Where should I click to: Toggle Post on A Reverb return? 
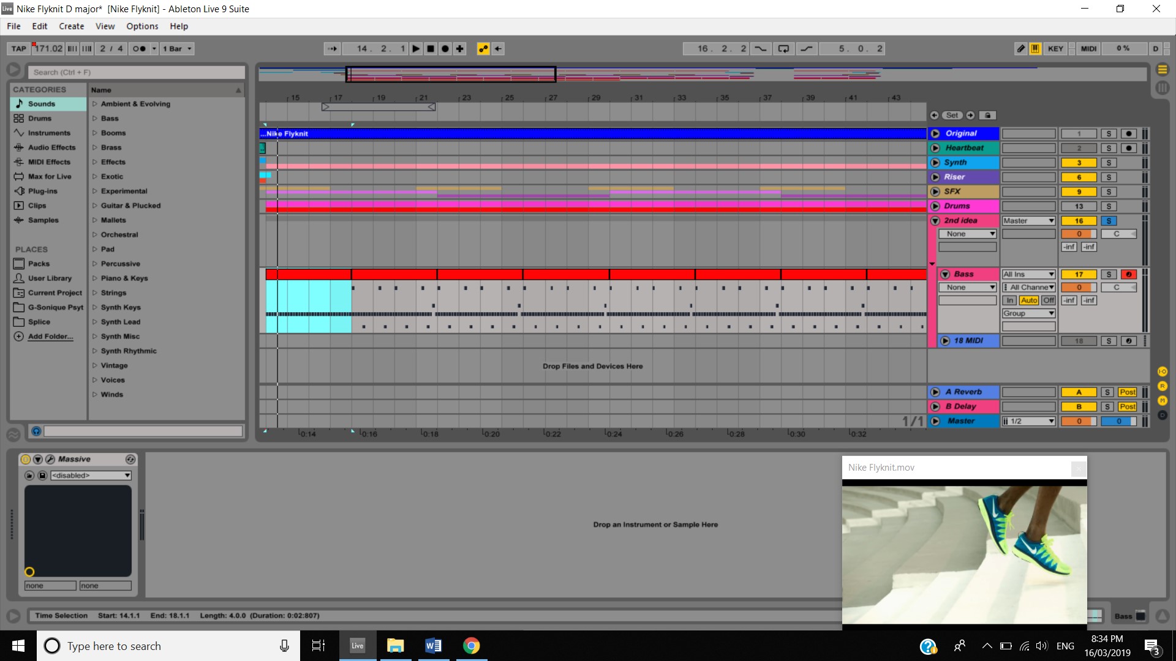coord(1127,392)
